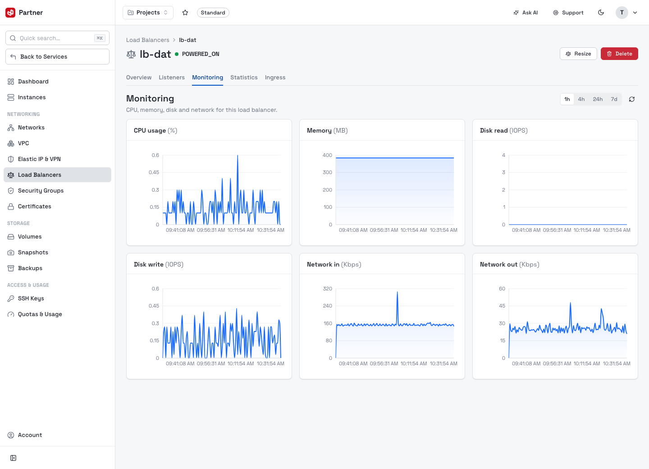Toggle dark mode moon icon
649x469 pixels.
[601, 13]
